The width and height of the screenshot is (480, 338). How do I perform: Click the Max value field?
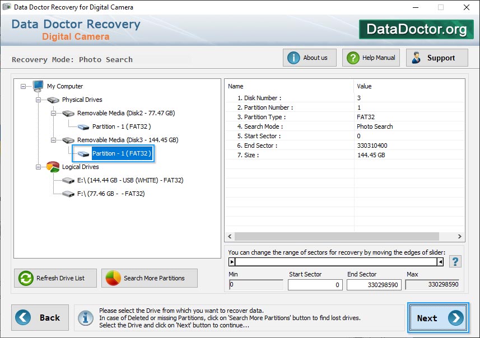432,284
